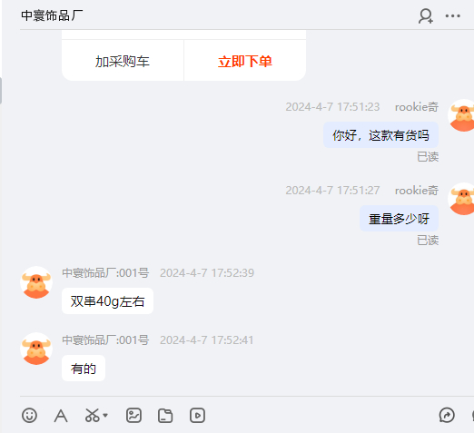The height and width of the screenshot is (433, 474).
Task: Open the emoji picker
Action: (x=29, y=415)
